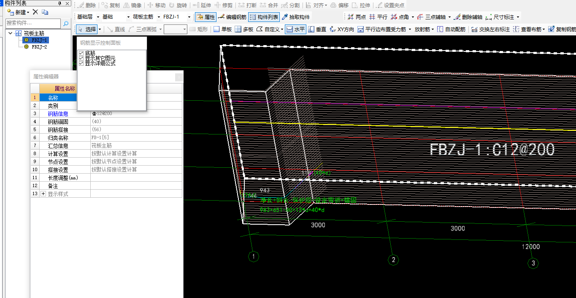
Task: Click the 计算设置 property value
Action: [137, 154]
